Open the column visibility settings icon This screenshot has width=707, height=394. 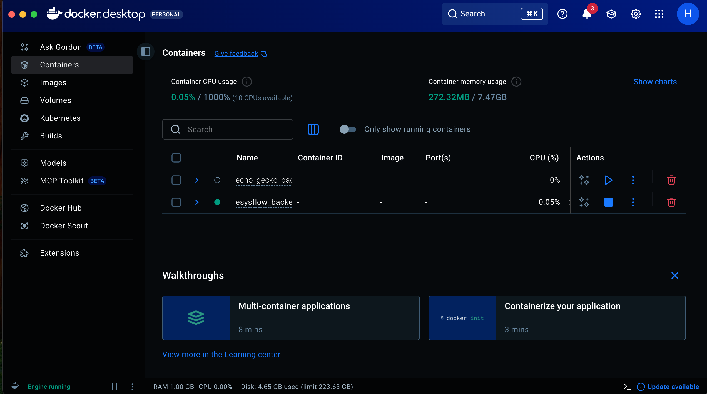(x=313, y=129)
